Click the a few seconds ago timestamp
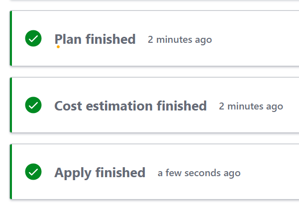The width and height of the screenshot is (299, 212). coord(199,173)
